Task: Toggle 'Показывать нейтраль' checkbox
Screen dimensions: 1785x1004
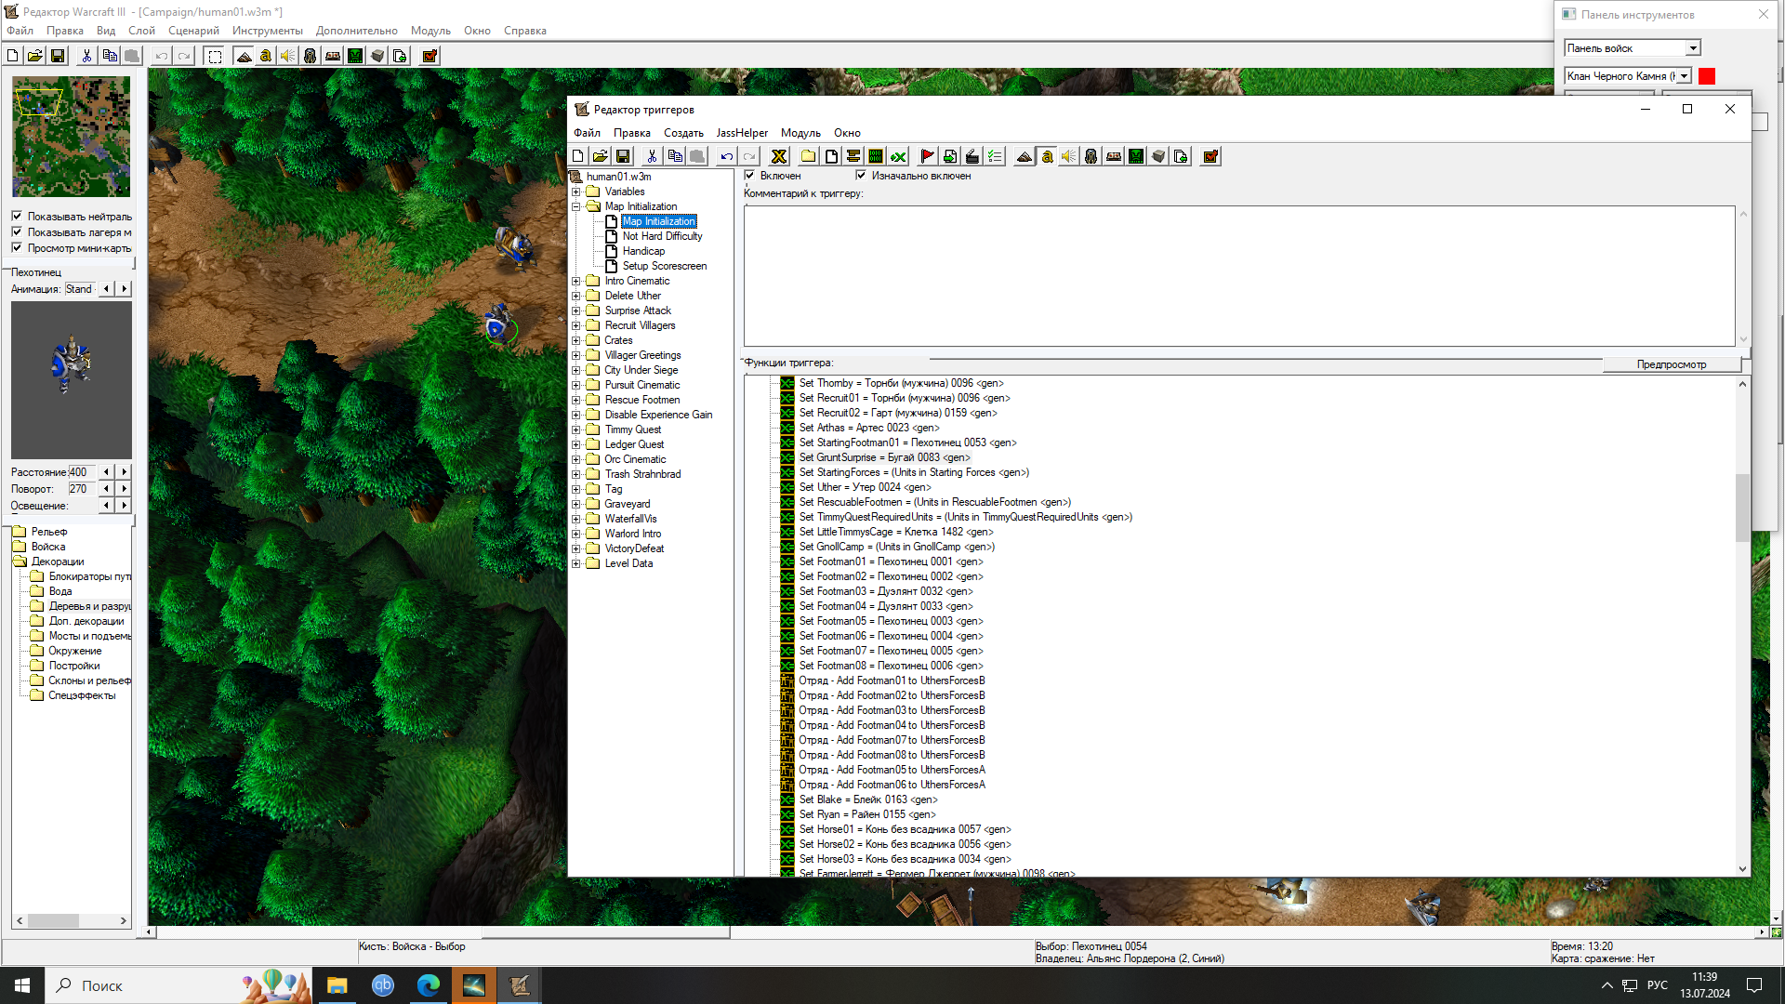Action: [17, 216]
